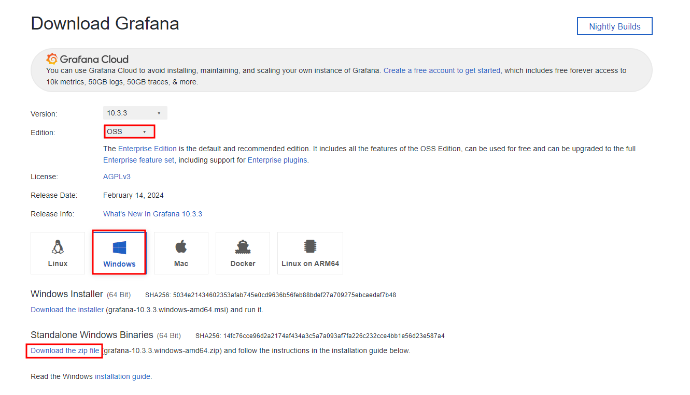Open the Version 10.3.3 dropdown

[x=135, y=113]
